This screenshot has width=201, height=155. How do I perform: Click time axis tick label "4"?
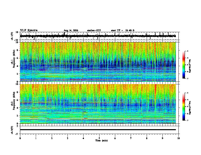pos(83,138)
